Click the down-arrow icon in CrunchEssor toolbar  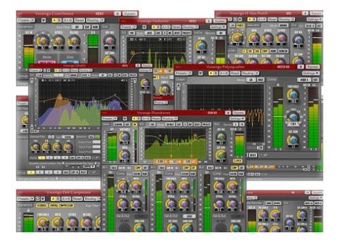tap(44, 20)
